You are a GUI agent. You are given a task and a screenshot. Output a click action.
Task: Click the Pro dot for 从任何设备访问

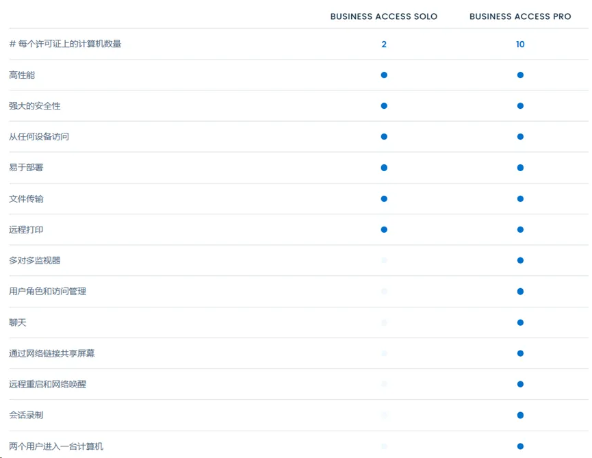point(520,137)
